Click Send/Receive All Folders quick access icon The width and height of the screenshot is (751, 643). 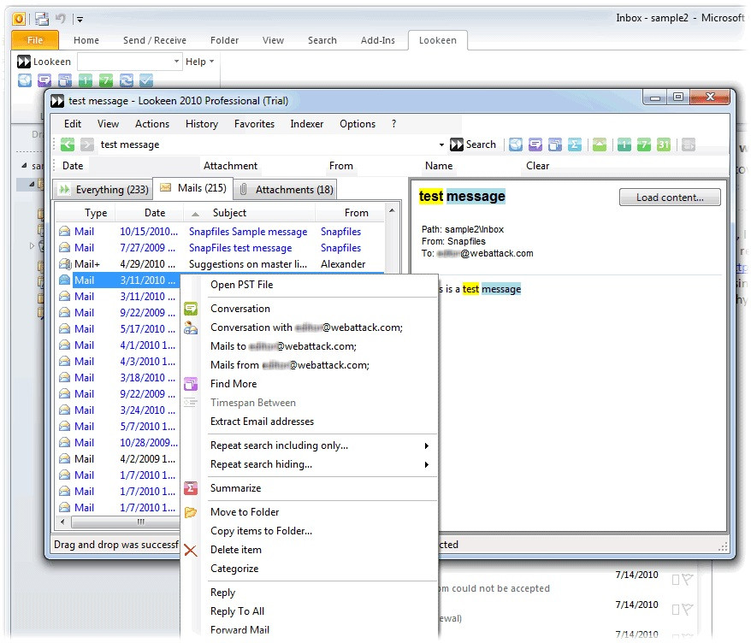click(x=42, y=19)
